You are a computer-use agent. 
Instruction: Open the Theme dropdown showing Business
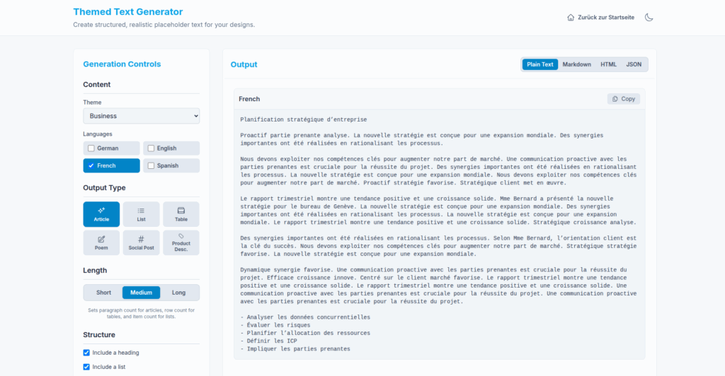pos(142,116)
